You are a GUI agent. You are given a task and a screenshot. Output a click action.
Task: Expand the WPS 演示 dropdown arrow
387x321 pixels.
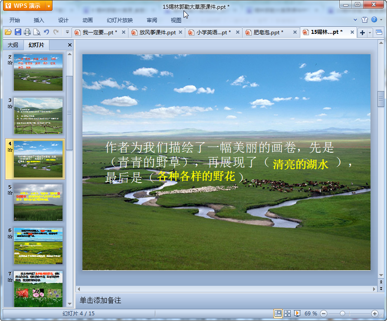point(49,6)
